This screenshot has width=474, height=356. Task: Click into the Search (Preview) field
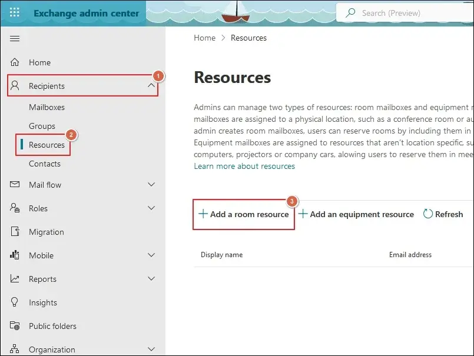point(405,13)
